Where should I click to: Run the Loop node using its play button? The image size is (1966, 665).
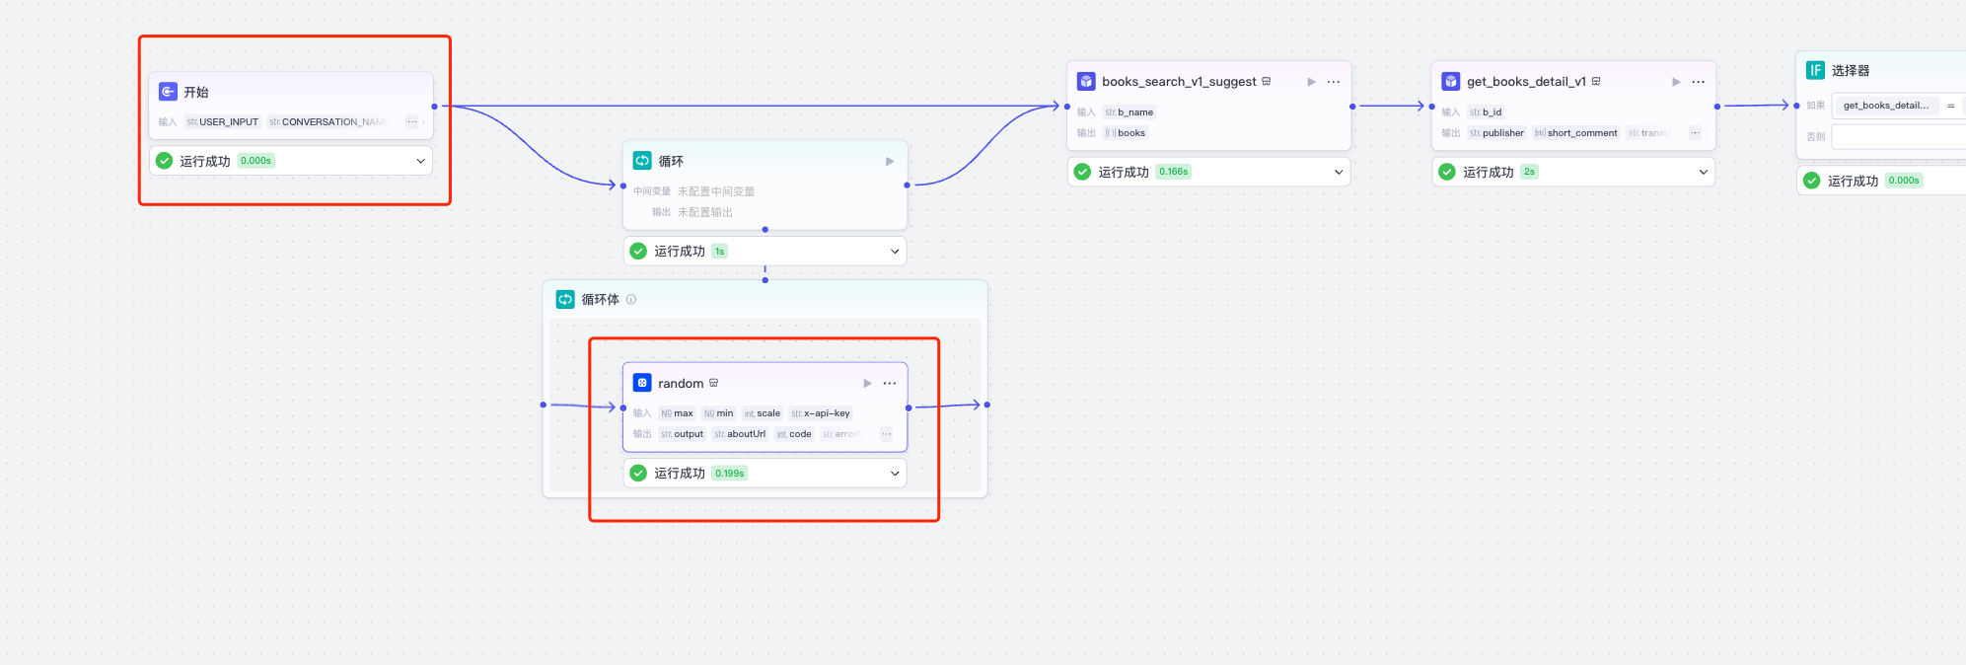890,161
